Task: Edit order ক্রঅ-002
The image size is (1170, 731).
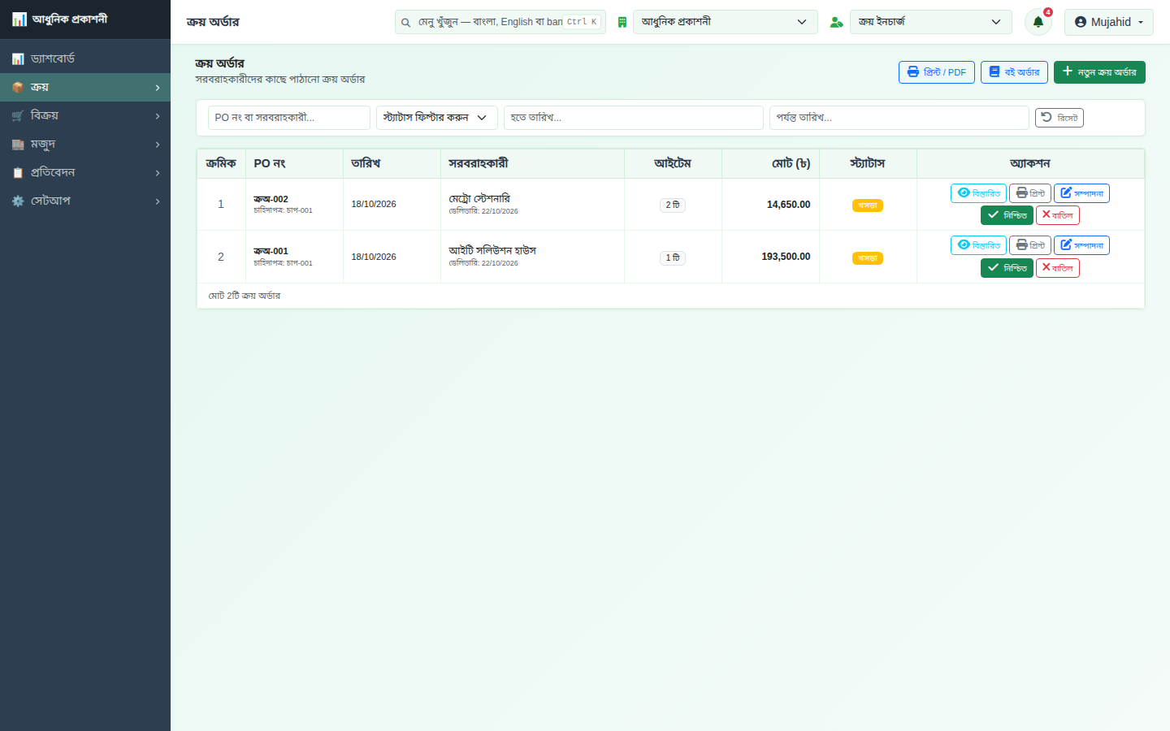Action: click(1081, 193)
